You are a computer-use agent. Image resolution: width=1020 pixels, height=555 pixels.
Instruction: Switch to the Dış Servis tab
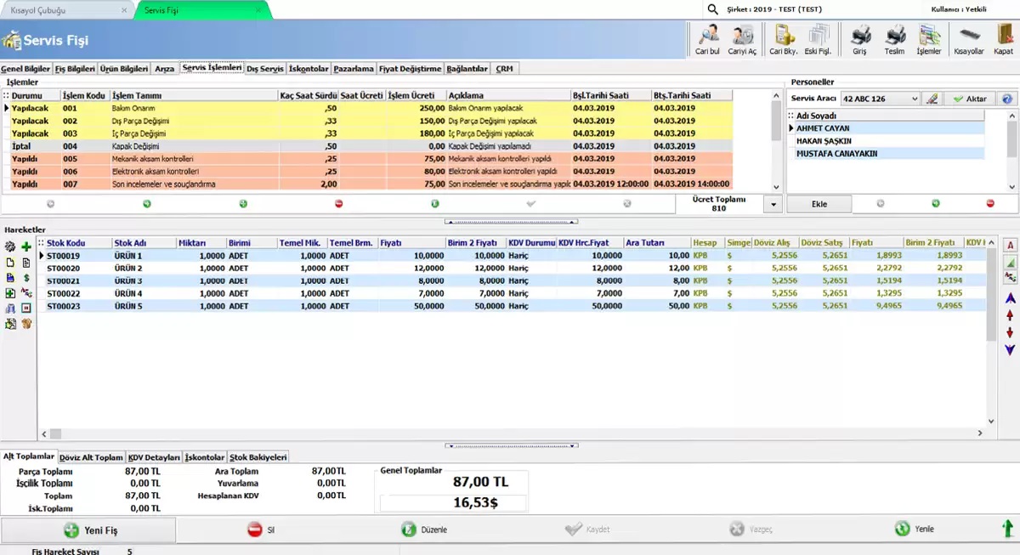(x=265, y=68)
